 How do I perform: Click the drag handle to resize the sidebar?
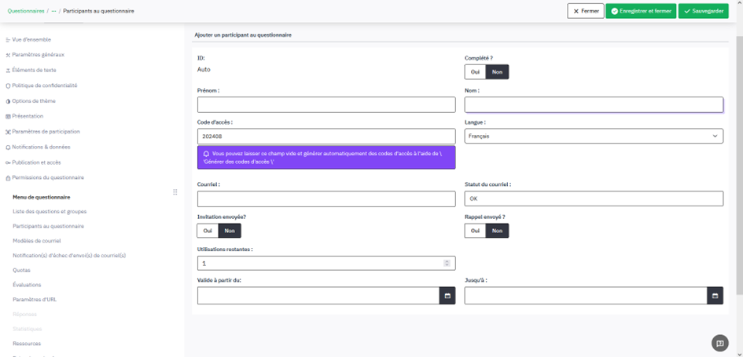coord(175,192)
